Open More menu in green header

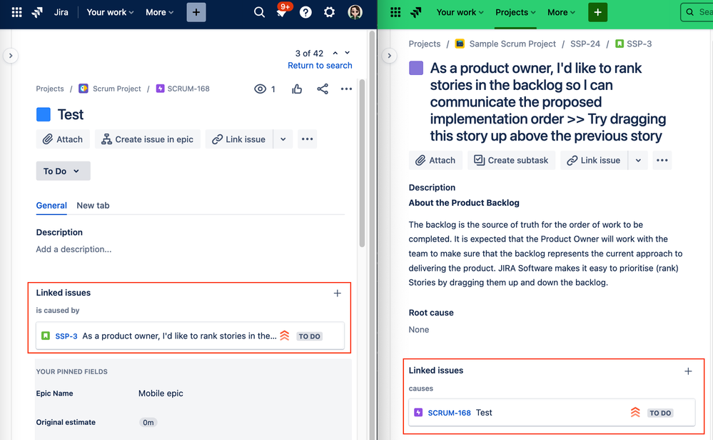pos(561,12)
